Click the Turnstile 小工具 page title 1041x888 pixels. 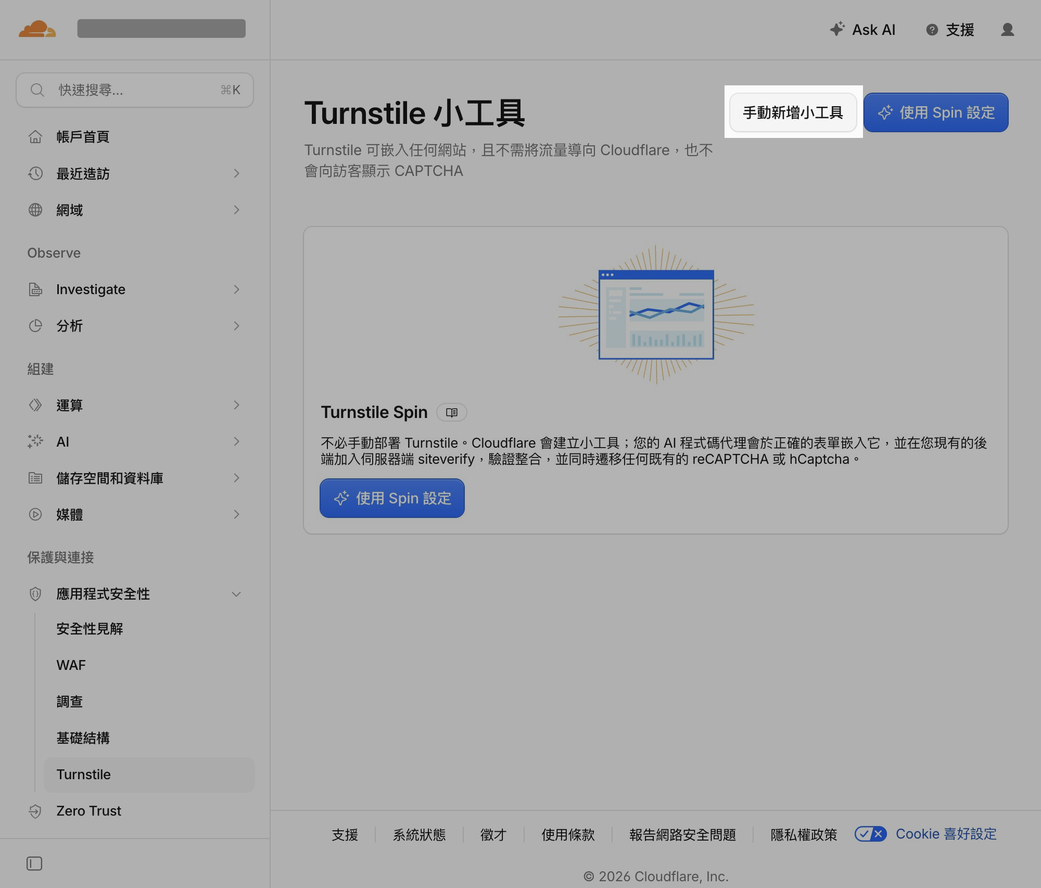point(414,113)
